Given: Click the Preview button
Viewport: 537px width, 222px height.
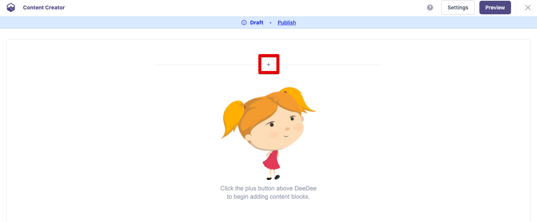Looking at the screenshot, I should tap(495, 8).
